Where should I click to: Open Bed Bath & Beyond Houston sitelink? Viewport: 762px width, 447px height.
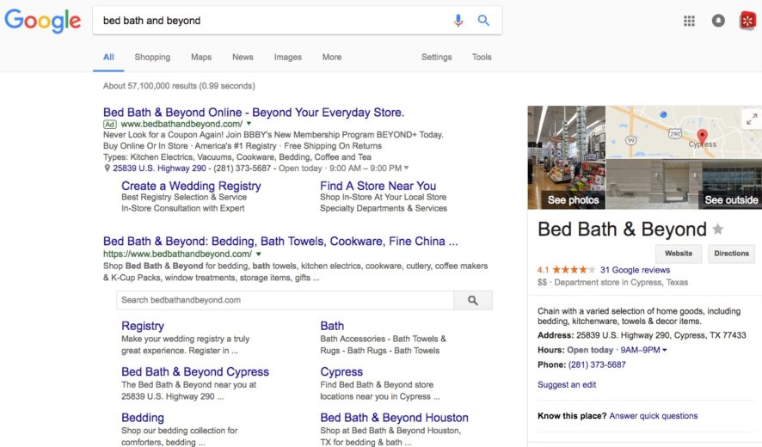[394, 418]
